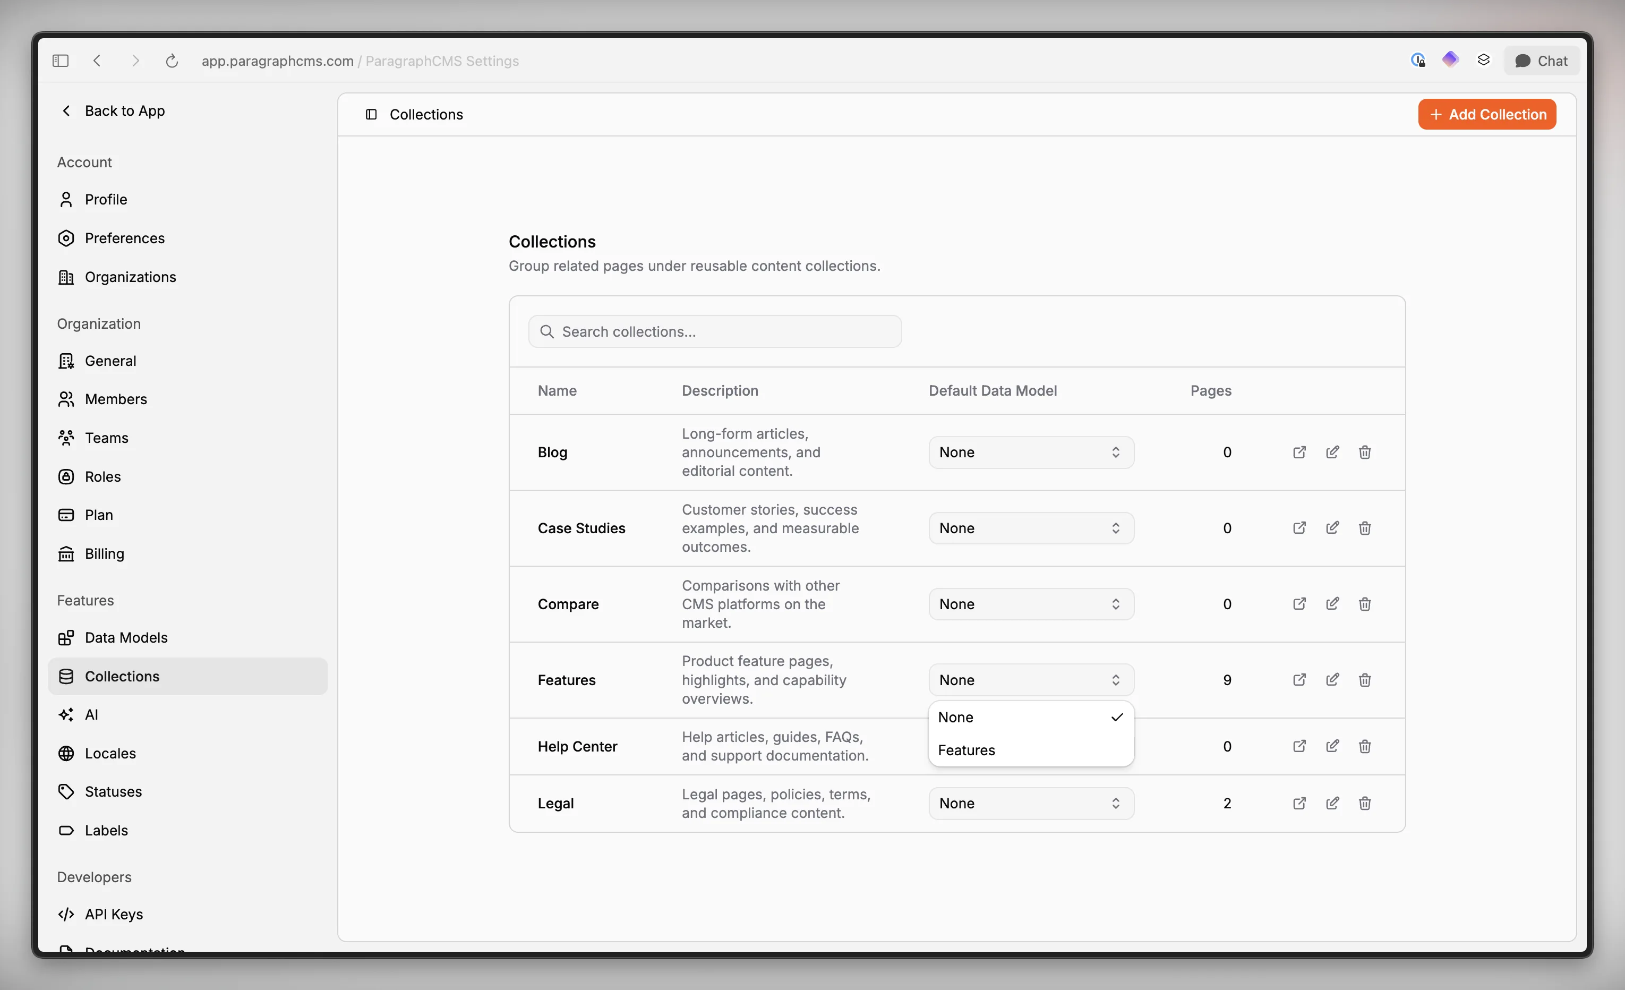Open Statuses settings
1625x990 pixels.
[187, 791]
